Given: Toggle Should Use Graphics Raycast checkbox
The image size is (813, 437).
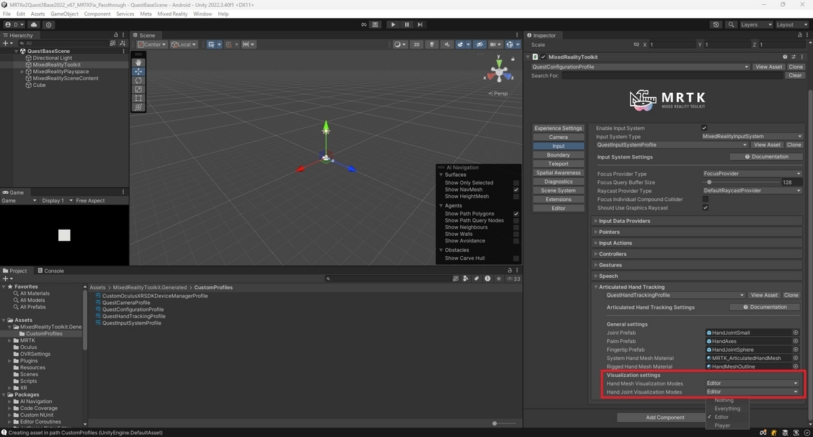Looking at the screenshot, I should point(705,208).
